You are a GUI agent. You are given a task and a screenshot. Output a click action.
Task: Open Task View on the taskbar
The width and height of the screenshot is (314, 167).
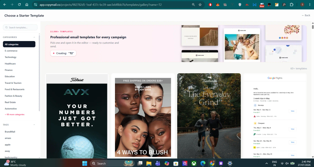[x=140, y=163]
